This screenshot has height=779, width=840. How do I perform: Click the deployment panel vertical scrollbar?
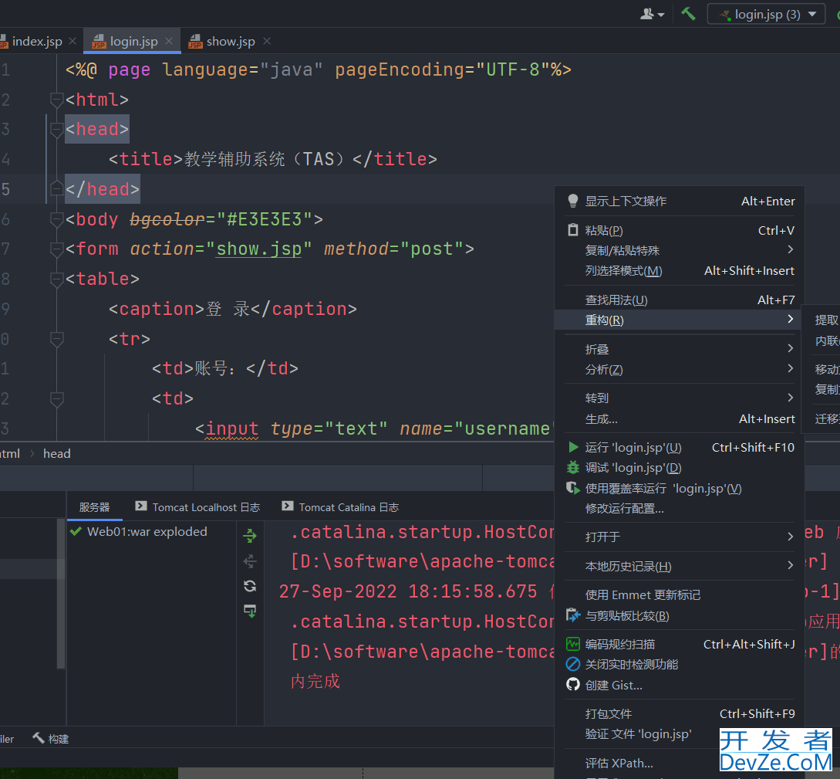pos(60,593)
